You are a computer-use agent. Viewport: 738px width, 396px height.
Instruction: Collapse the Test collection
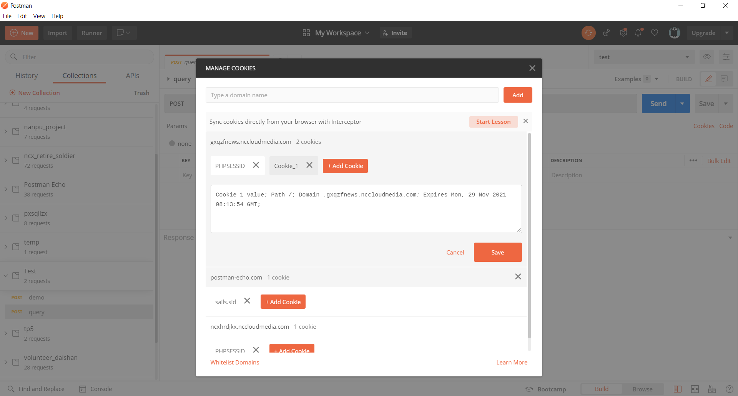(x=6, y=276)
